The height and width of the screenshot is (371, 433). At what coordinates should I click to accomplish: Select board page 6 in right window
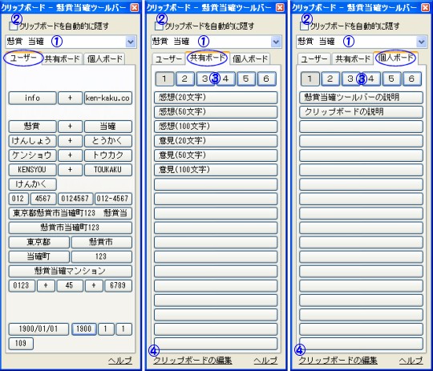411,79
